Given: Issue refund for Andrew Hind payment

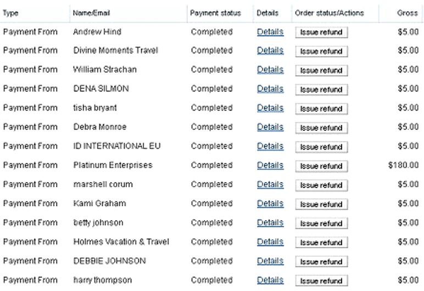Looking at the screenshot, I should (x=321, y=32).
